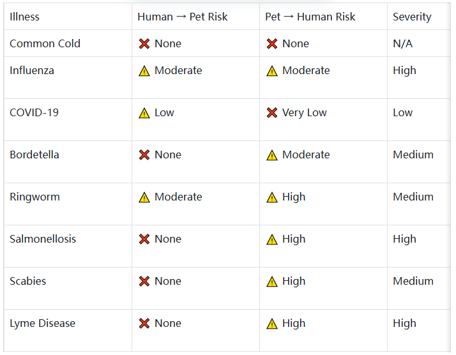Viewport: 456px width, 355px height.
Task: Click the red X icon in Common Cold's Human → Pet Risk cell
Action: tap(144, 44)
